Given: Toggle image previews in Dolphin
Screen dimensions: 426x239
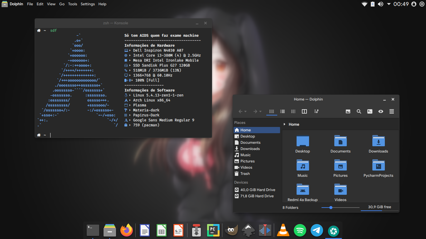Looking at the screenshot, I should tap(348, 111).
